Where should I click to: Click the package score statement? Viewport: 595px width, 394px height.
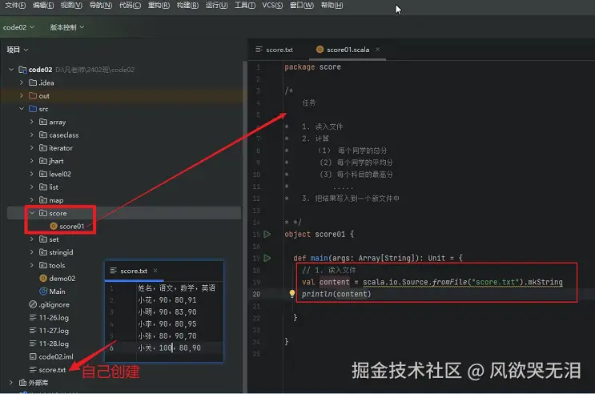tap(312, 66)
